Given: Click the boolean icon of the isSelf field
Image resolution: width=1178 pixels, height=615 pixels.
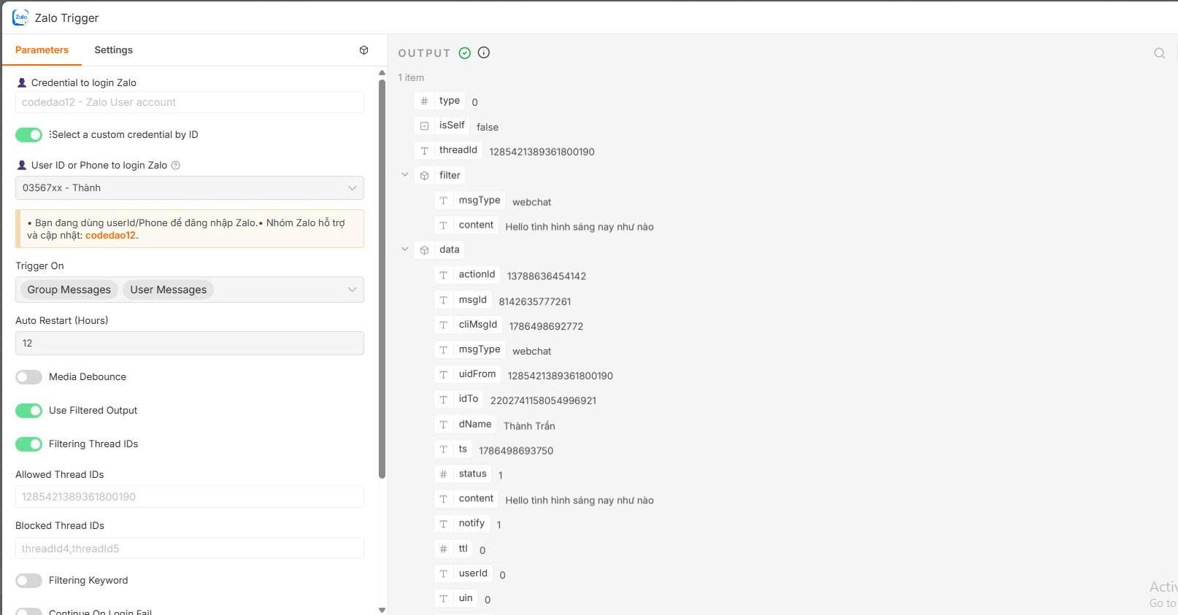Looking at the screenshot, I should coord(424,126).
